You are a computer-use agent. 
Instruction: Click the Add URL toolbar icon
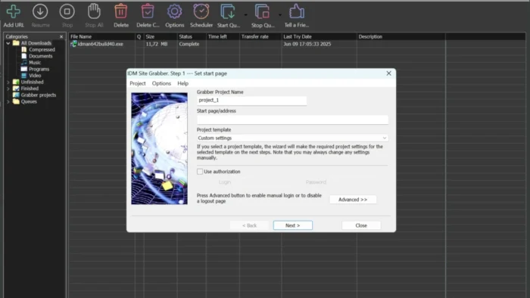tap(13, 12)
